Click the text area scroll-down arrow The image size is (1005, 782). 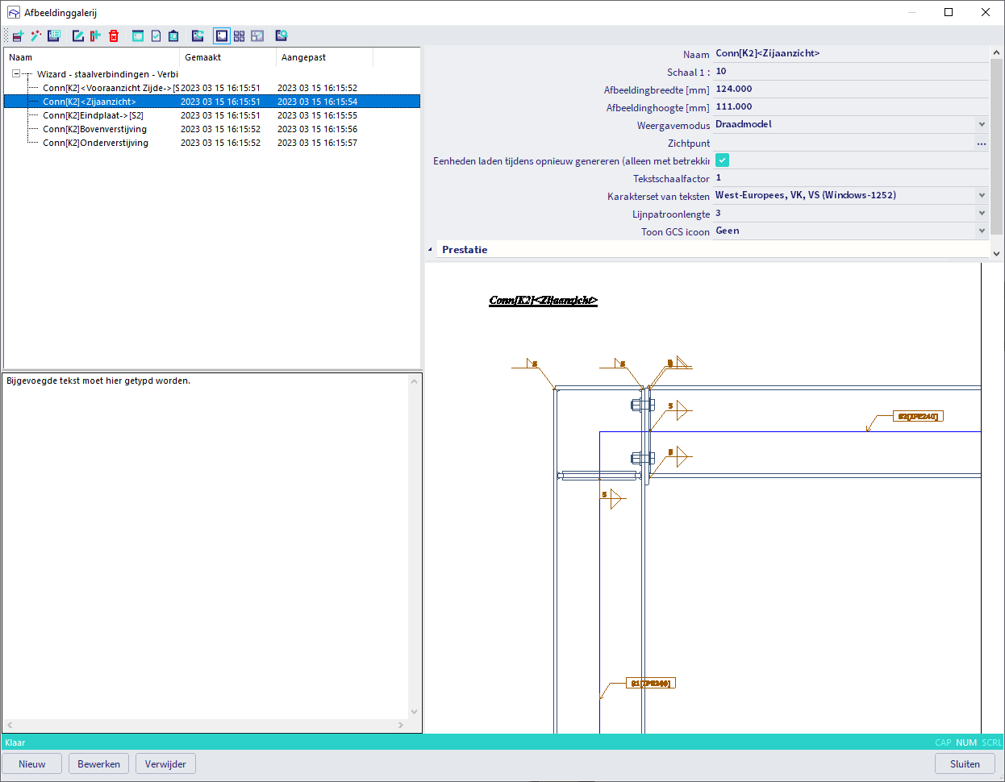(x=415, y=712)
